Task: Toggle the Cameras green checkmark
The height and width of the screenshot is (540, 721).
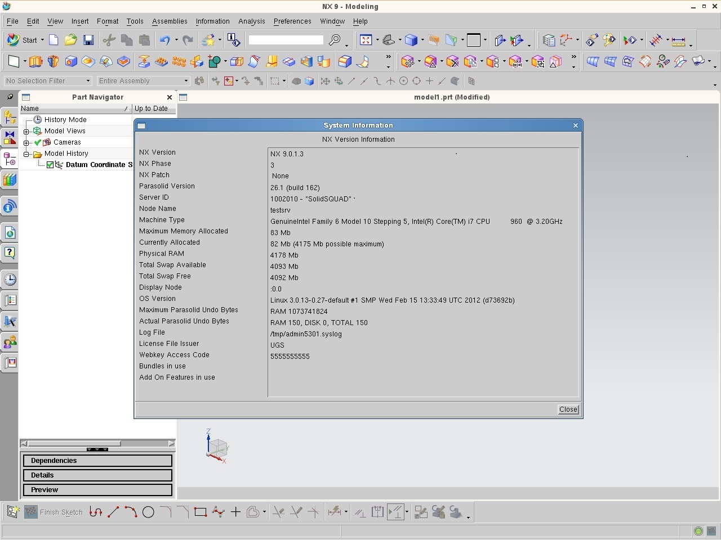Action: click(38, 142)
